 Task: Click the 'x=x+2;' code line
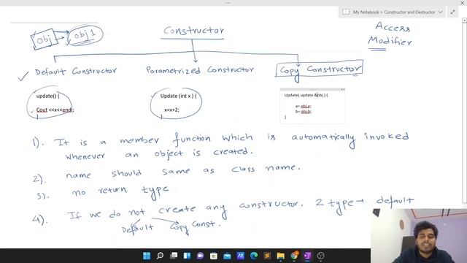(171, 110)
